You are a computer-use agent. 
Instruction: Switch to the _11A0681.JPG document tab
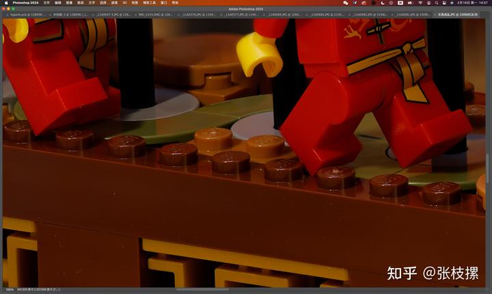[412, 14]
